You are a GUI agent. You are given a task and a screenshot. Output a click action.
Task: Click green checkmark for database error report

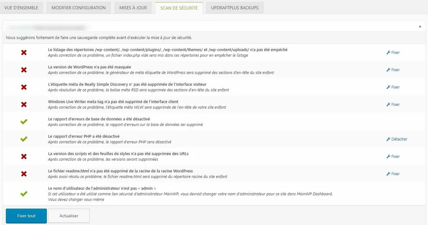pos(24,122)
